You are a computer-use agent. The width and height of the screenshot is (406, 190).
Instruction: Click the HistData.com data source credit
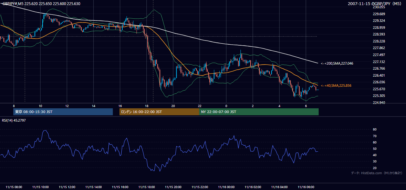[376, 173]
